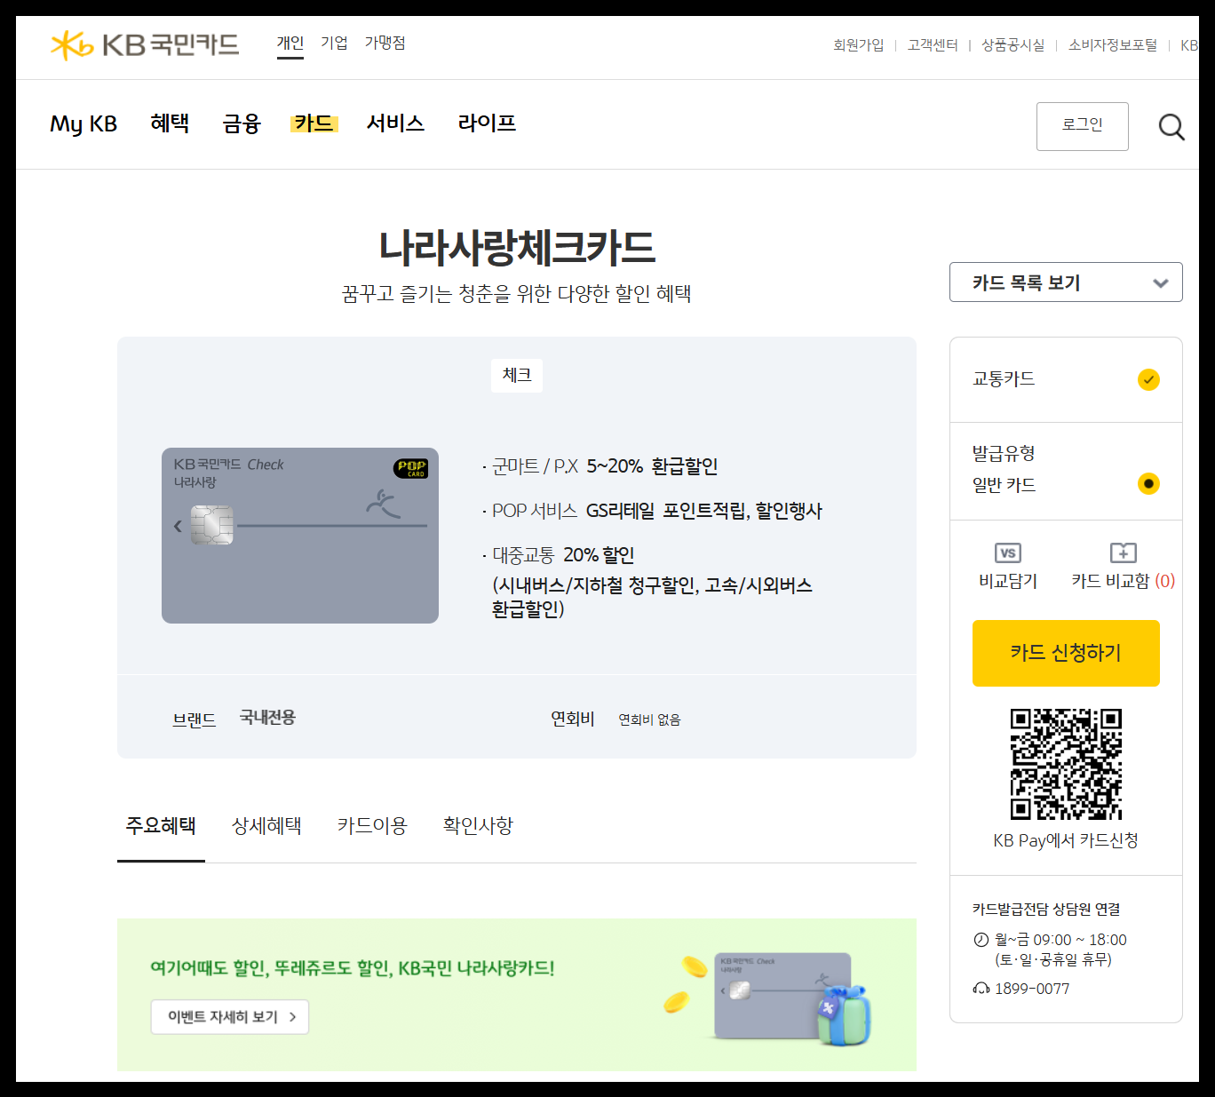1215x1097 pixels.
Task: Click the KB Pay에서 카드신청 text
Action: (1066, 840)
